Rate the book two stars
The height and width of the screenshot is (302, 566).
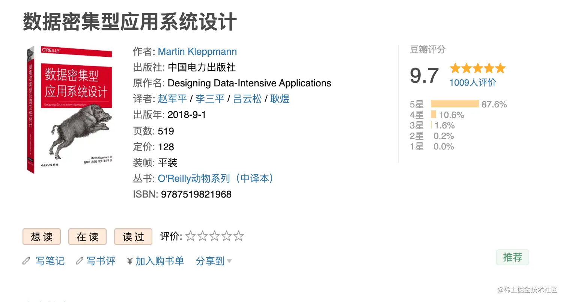[203, 236]
